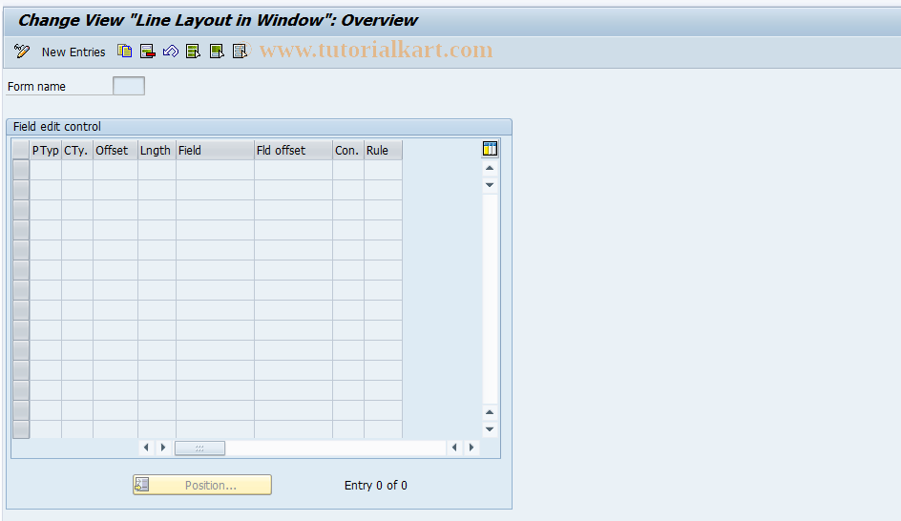This screenshot has width=901, height=521.
Task: Open table column configuration icon
Action: coord(490,149)
